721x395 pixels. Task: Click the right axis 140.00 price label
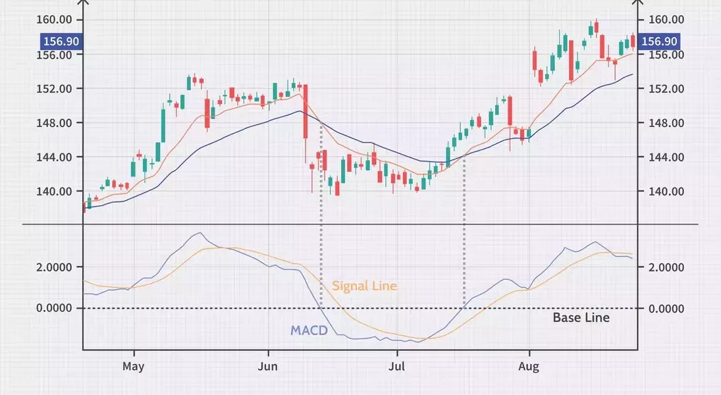tap(666, 192)
